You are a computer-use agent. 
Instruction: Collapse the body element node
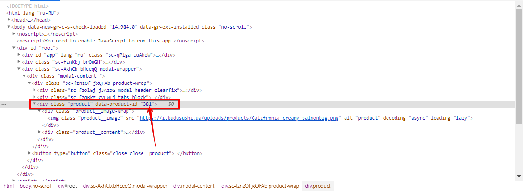coord(9,27)
